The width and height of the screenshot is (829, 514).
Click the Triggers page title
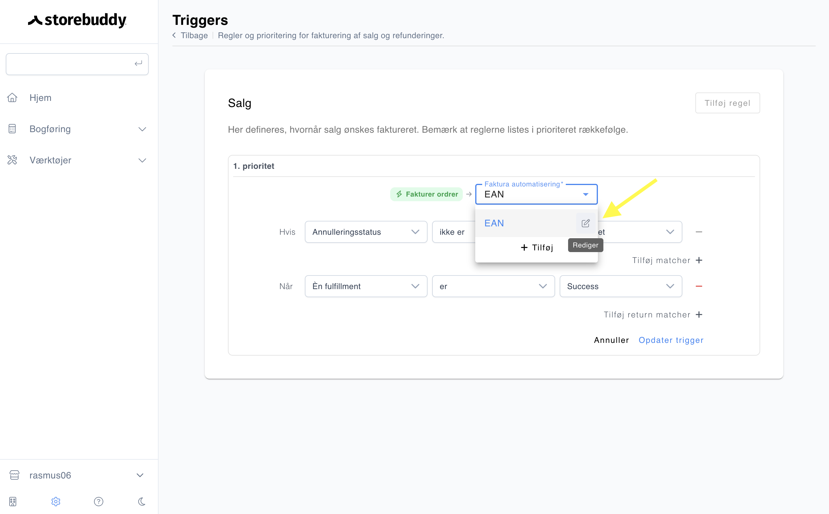(x=200, y=20)
